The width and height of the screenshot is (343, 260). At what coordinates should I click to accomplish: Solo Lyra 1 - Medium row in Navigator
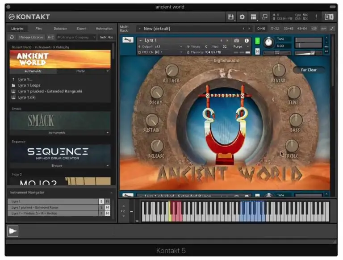(x=101, y=213)
